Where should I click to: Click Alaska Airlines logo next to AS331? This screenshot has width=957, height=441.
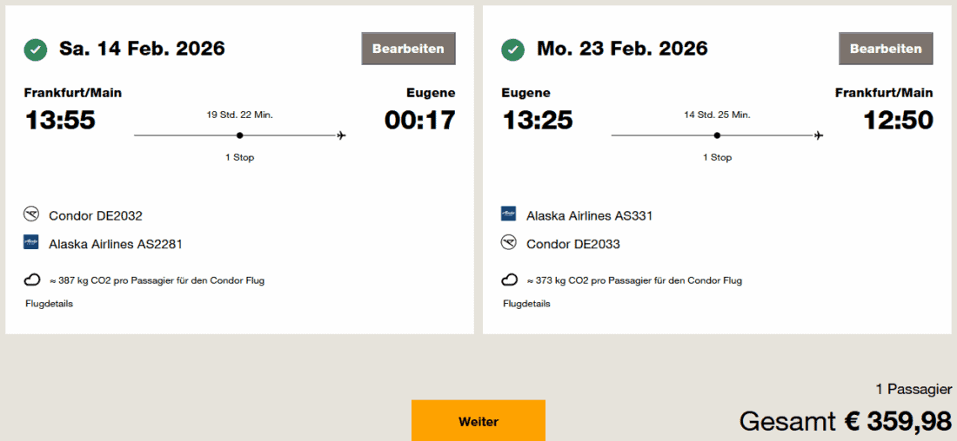509,214
